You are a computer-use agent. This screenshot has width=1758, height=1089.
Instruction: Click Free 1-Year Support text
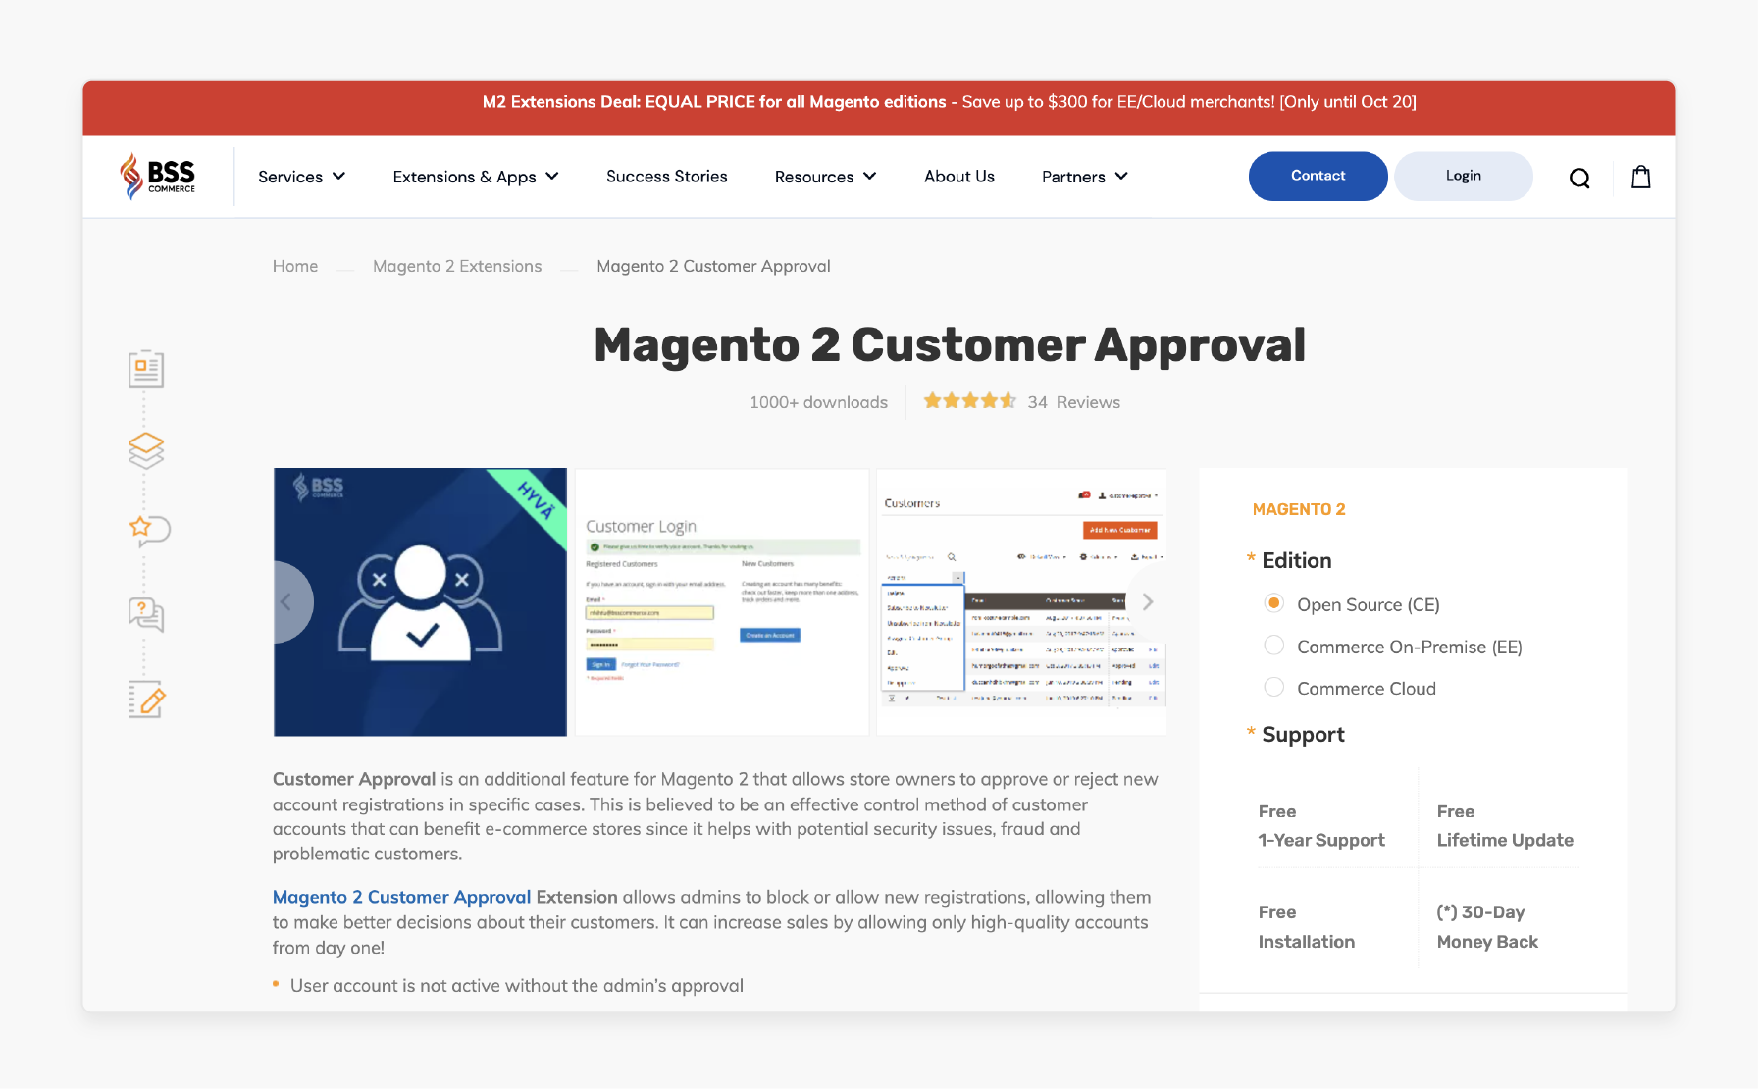(1321, 825)
